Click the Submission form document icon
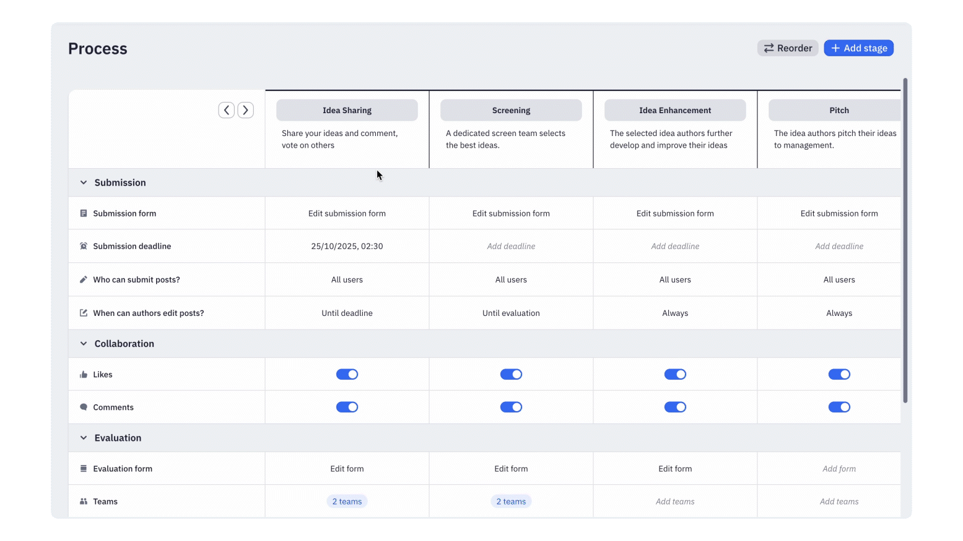The height and width of the screenshot is (541, 963). tap(84, 213)
